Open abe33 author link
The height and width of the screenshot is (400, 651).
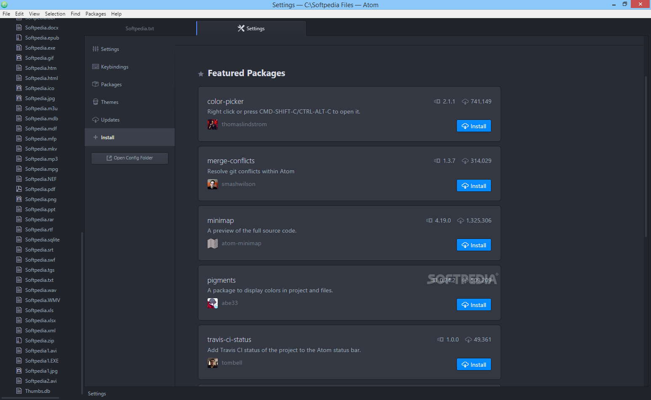[229, 303]
